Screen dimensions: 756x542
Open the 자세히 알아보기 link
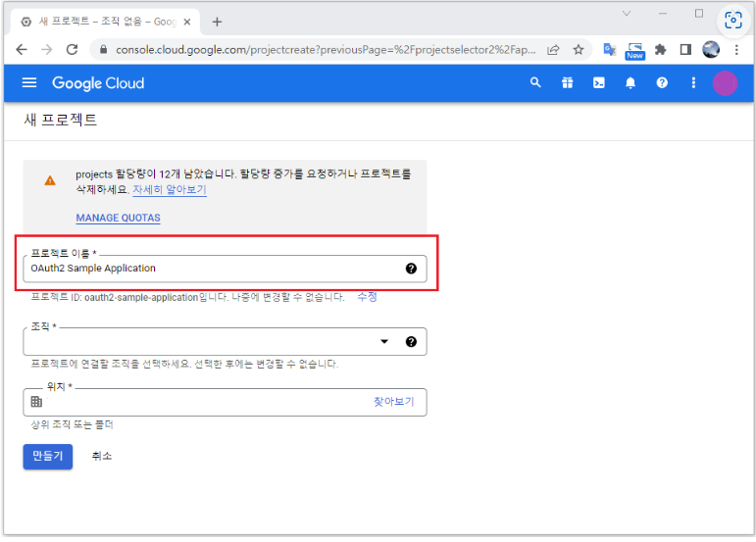coord(170,189)
